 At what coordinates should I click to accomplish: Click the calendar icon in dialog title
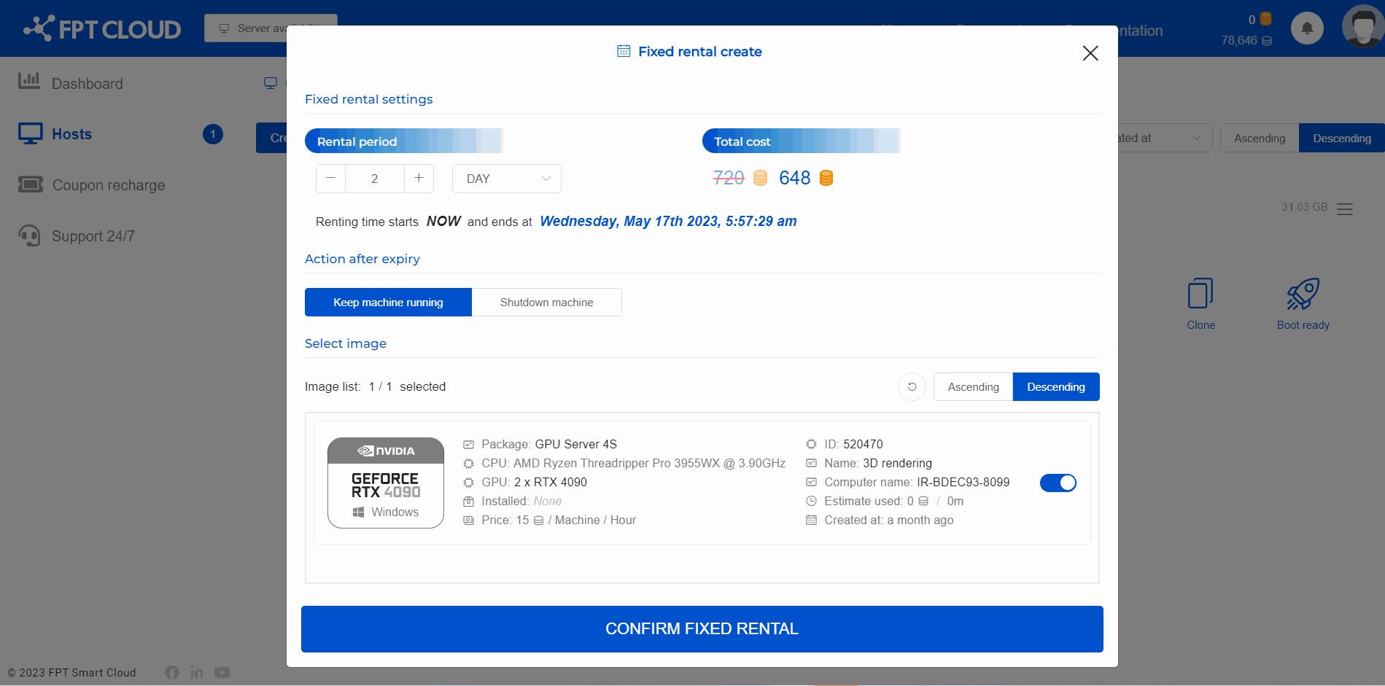coord(624,51)
